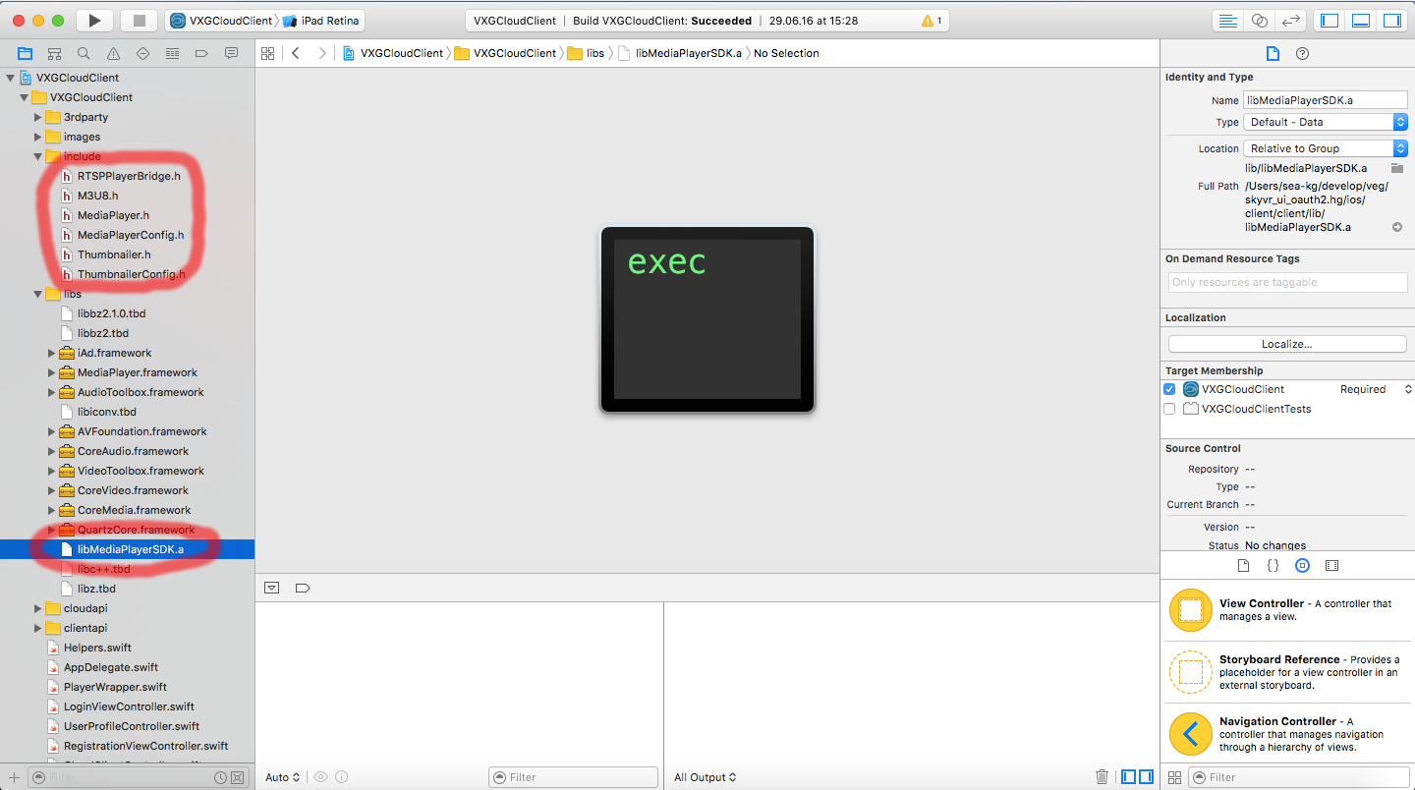Go forward in editor history
This screenshot has width=1415, height=790.
[321, 53]
